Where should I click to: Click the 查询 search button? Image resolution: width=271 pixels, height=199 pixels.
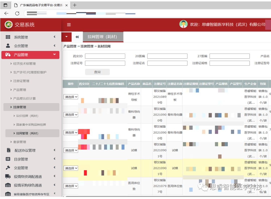97,72
